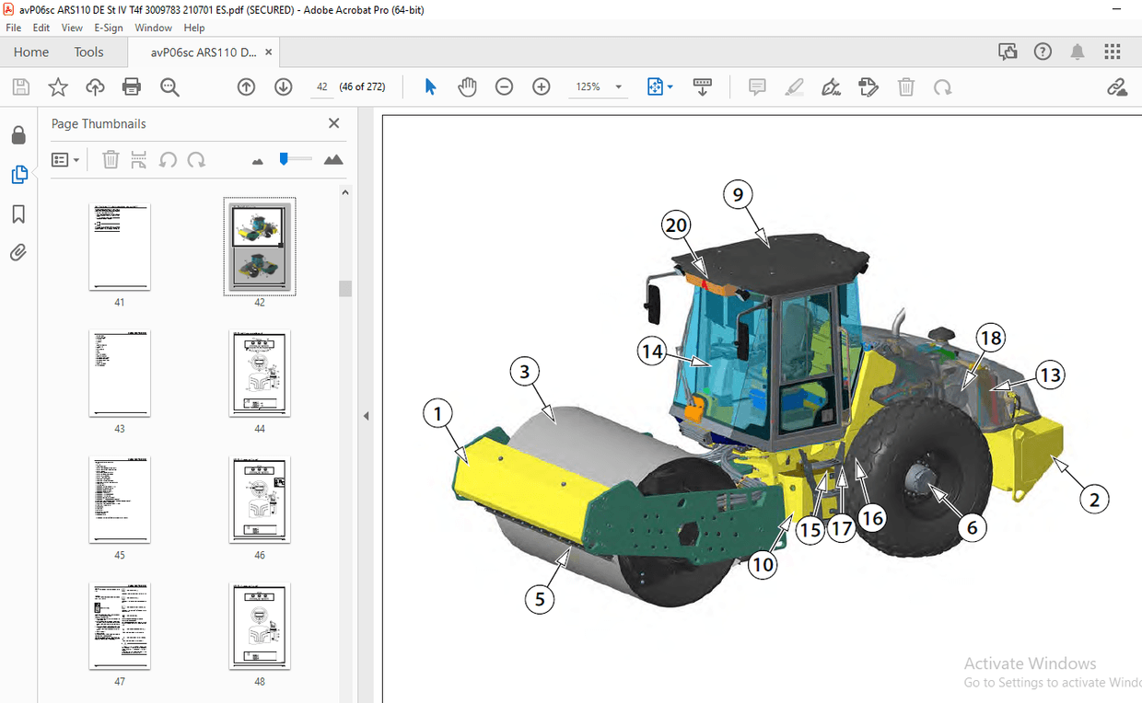Click the share link icon

[1117, 86]
